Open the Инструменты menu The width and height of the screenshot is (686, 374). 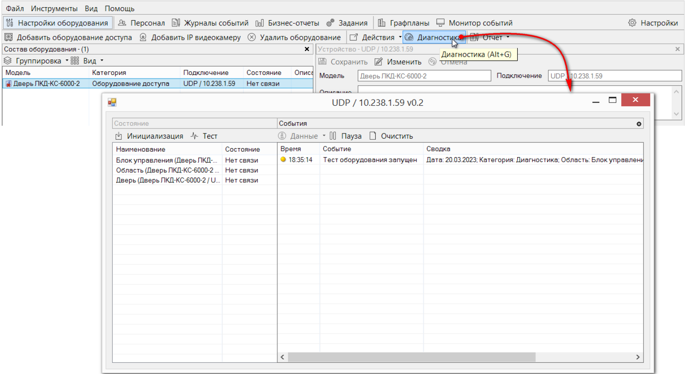point(54,8)
